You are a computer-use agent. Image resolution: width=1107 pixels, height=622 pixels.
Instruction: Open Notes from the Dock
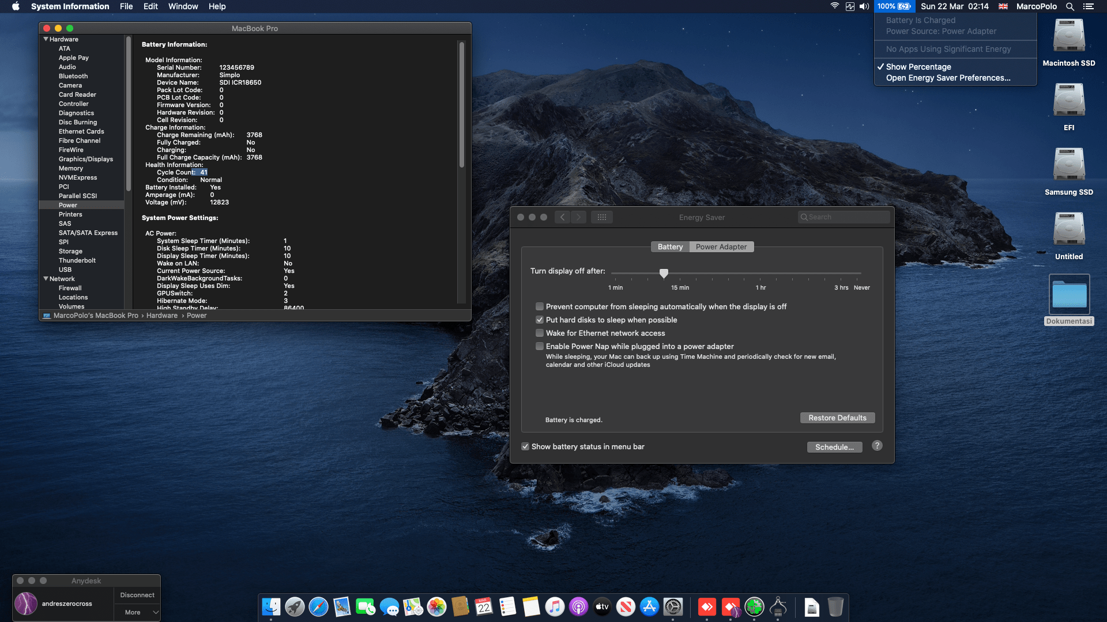tap(531, 606)
